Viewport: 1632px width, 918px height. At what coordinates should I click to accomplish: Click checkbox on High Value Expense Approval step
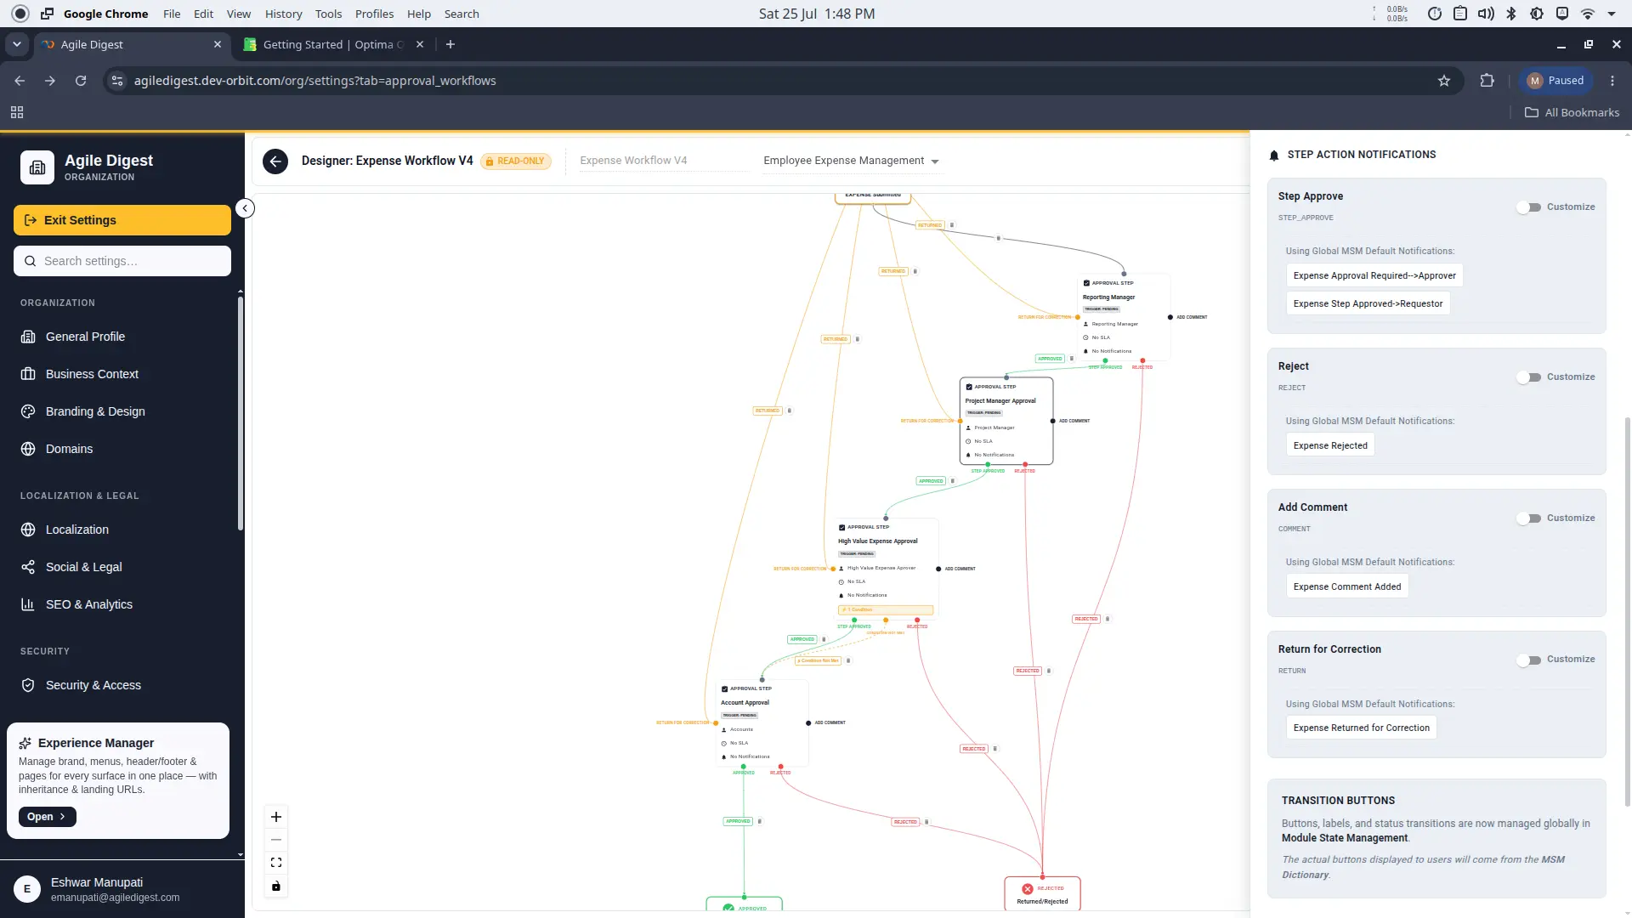842,528
